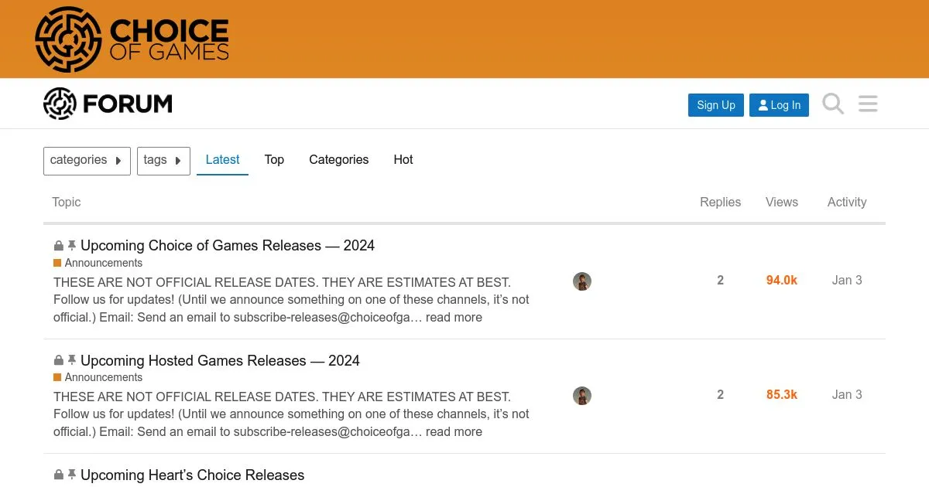Screen dimensions: 929x487
Task: Switch to the Latest tab
Action: click(x=222, y=160)
